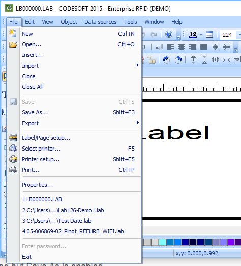Click the table grid icon in toolbar
The width and height of the screenshot is (241, 266).
pos(209,35)
